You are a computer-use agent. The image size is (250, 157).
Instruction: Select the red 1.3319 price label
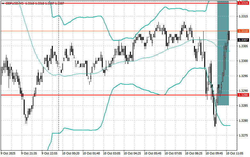pos(243,3)
